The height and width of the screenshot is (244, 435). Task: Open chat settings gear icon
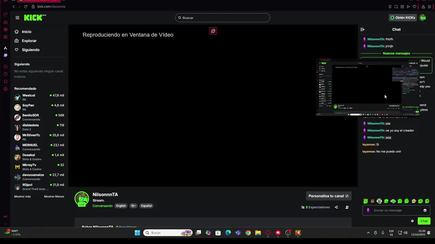pos(412,221)
